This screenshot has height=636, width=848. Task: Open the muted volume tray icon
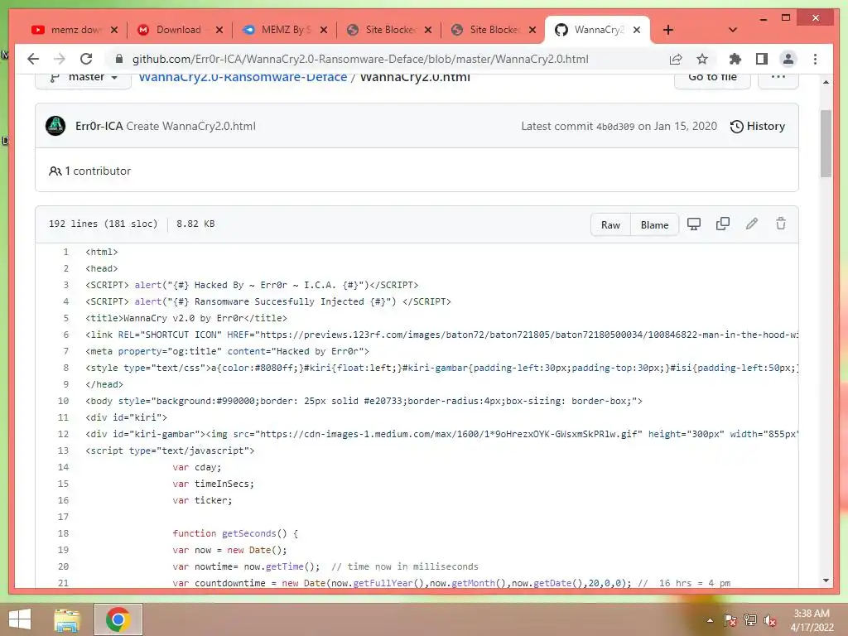coord(769,620)
